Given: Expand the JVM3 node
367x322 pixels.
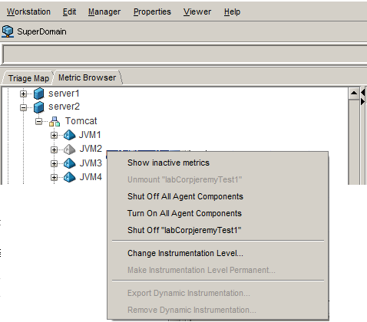Looking at the screenshot, I should point(54,163).
